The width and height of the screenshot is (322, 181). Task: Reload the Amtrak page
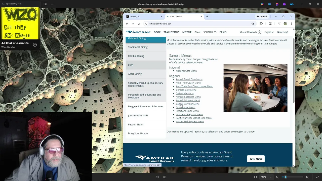click(139, 24)
